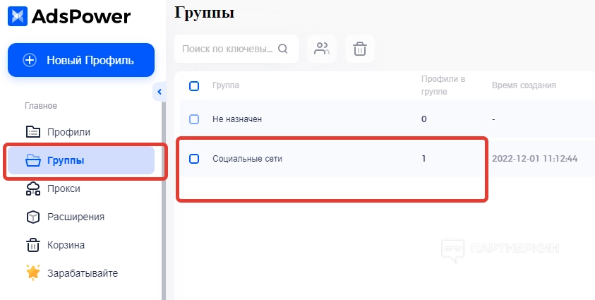Image resolution: width=595 pixels, height=300 pixels.
Task: Check the Не назначен row checkbox
Action: tap(195, 119)
